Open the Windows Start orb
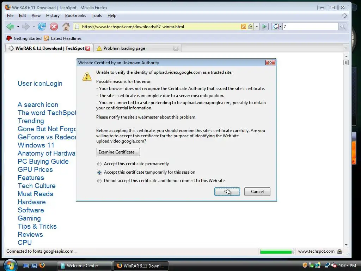Image resolution: width=361 pixels, height=271 pixels. (10, 265)
